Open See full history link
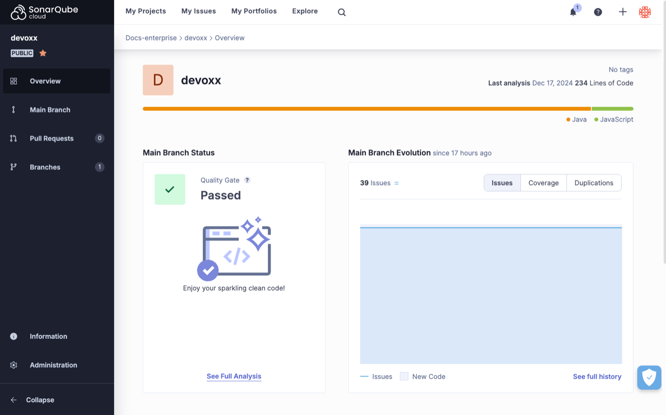 click(597, 376)
